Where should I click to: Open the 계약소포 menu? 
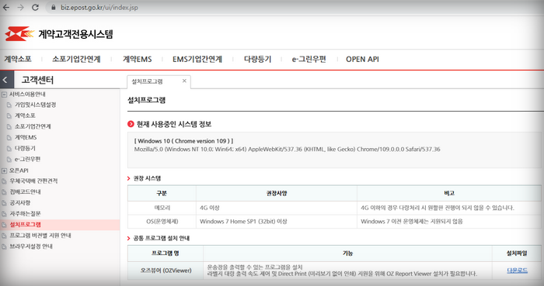tap(18, 59)
